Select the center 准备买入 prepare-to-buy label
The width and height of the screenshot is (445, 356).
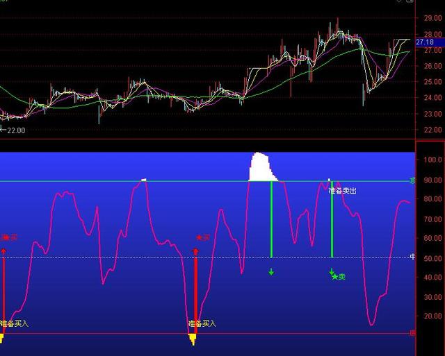tap(202, 323)
